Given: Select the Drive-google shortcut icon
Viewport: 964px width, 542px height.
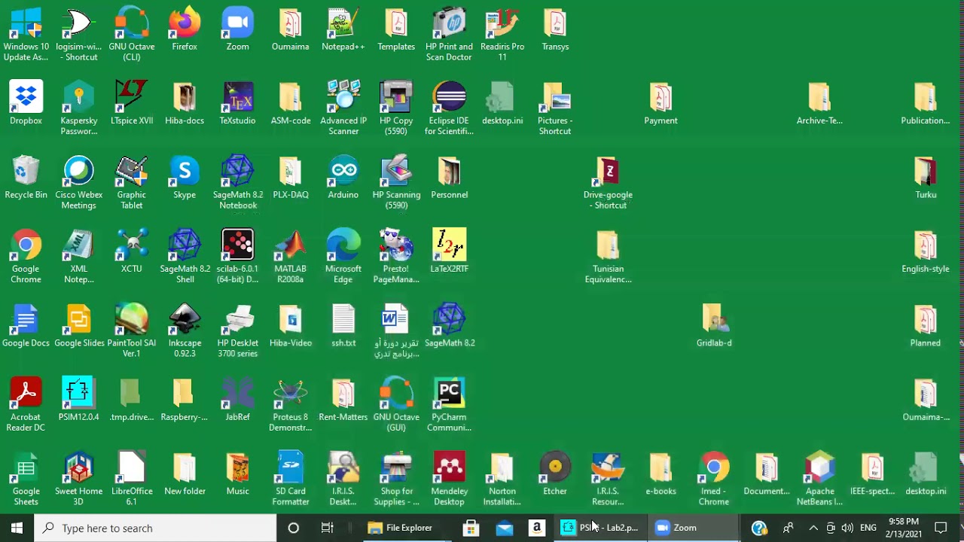Looking at the screenshot, I should pos(608,183).
